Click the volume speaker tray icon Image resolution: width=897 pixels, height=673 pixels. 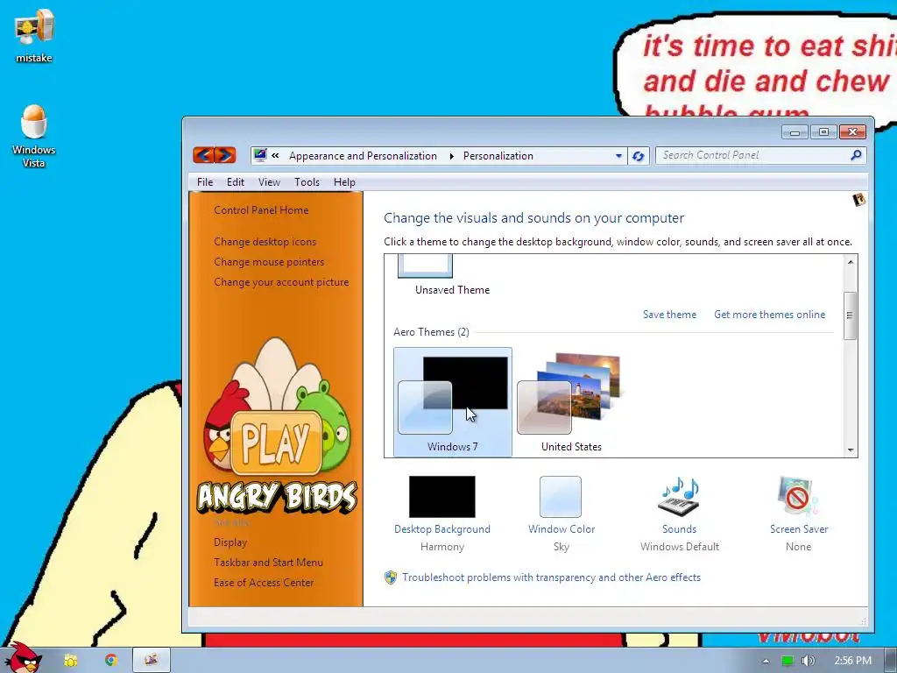point(808,661)
